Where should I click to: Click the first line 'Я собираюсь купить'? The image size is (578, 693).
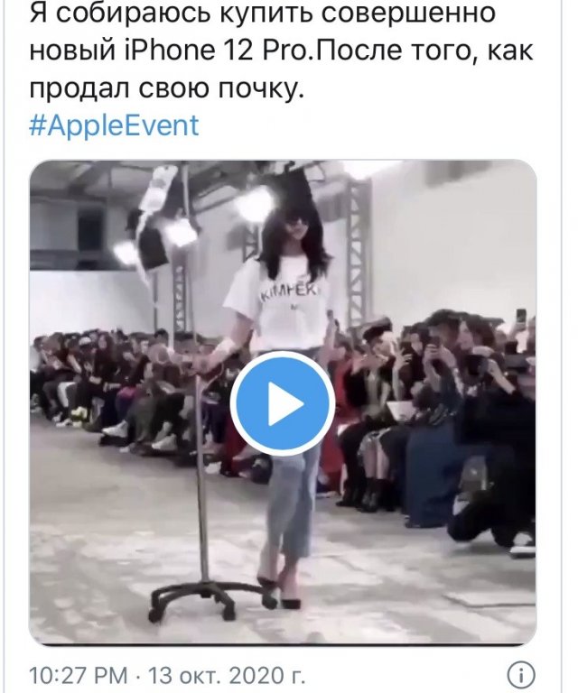point(262,14)
